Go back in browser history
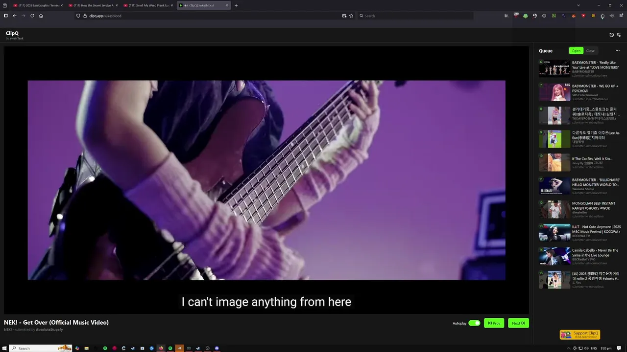 15,16
